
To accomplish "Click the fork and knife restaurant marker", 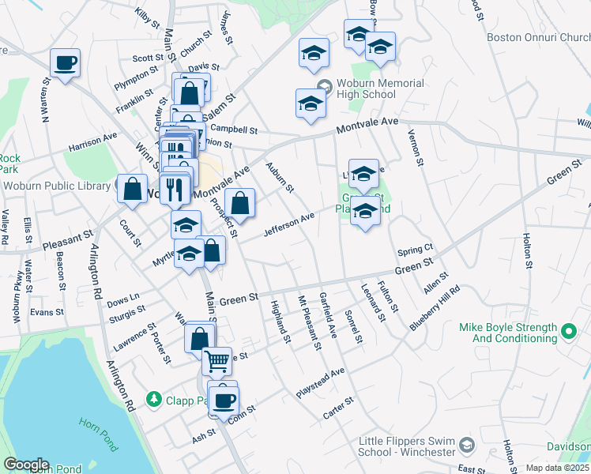I will click(x=175, y=189).
